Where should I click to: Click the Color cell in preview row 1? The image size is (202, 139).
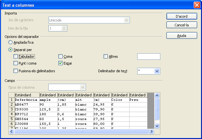(x=120, y=100)
